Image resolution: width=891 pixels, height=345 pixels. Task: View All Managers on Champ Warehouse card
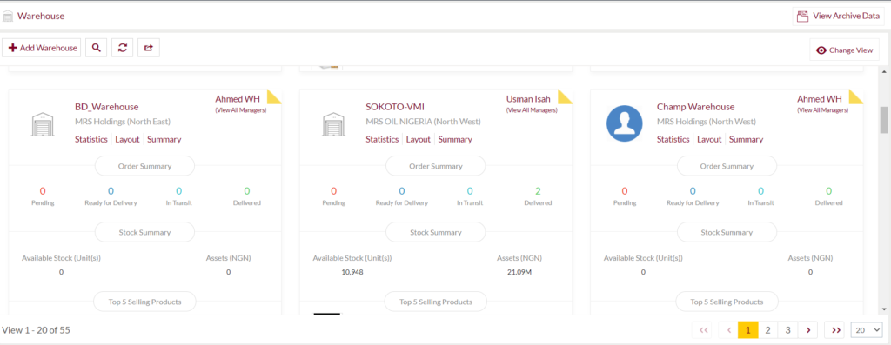(x=823, y=110)
